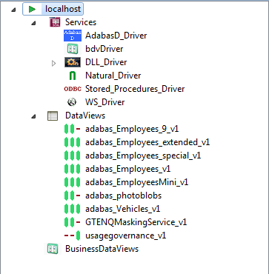Image resolution: width=269 pixels, height=274 pixels.
Task: Collapse the DataViews node
Action: point(33,116)
